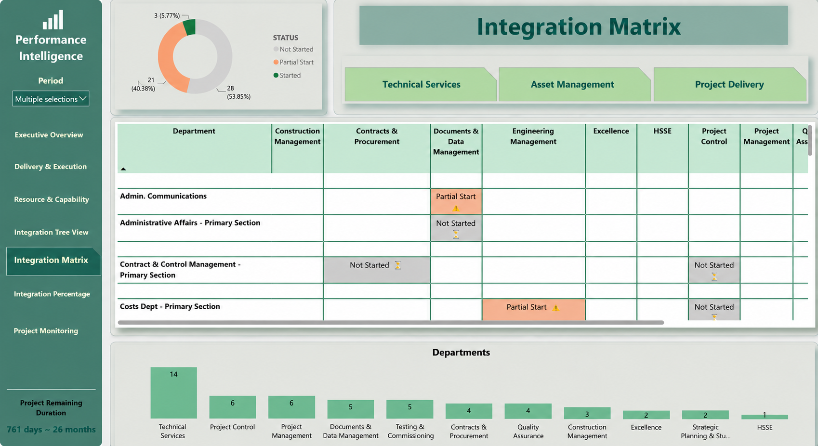The width and height of the screenshot is (818, 446).
Task: Click the Not Started legend swatch
Action: (276, 49)
